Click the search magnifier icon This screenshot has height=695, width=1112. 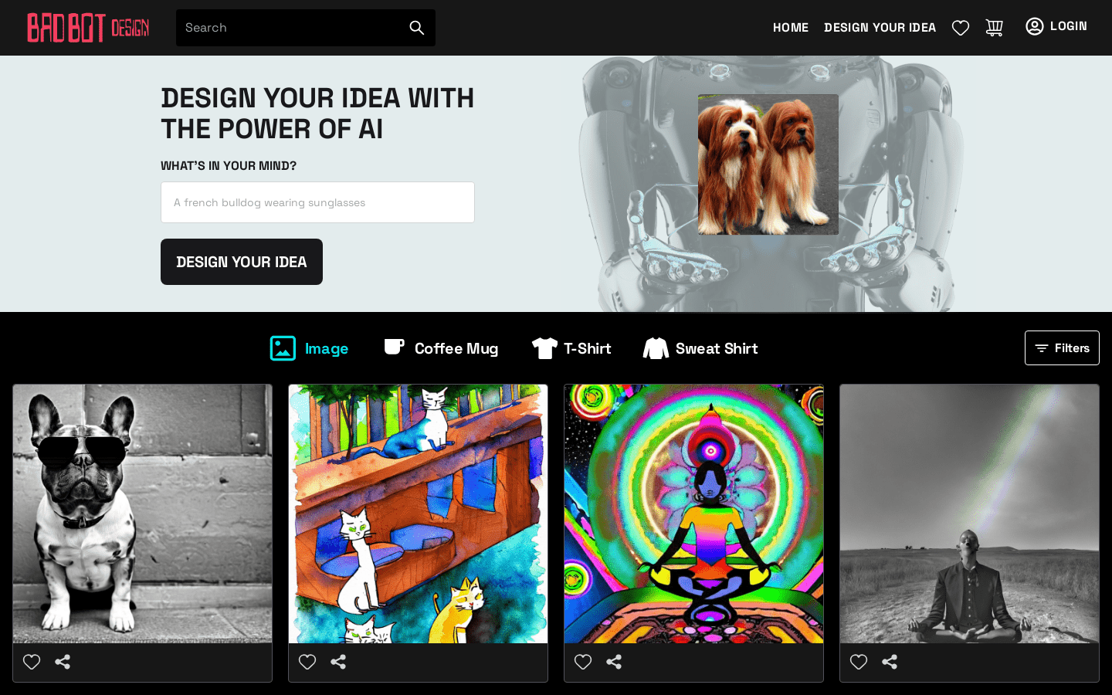pyautogui.click(x=416, y=28)
